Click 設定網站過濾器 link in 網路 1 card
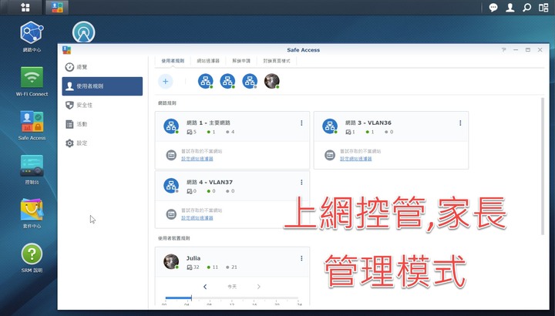Image resolution: width=555 pixels, height=316 pixels. click(197, 159)
